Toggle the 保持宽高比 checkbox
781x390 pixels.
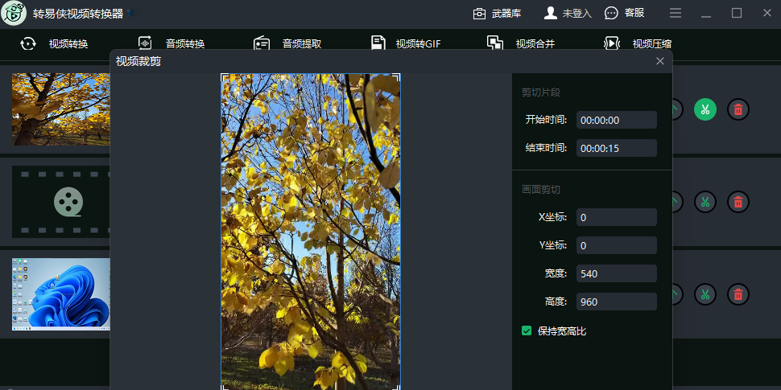(527, 330)
